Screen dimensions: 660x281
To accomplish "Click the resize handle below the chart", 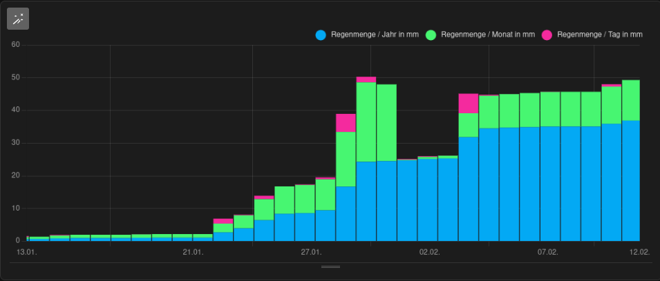I will [x=330, y=266].
